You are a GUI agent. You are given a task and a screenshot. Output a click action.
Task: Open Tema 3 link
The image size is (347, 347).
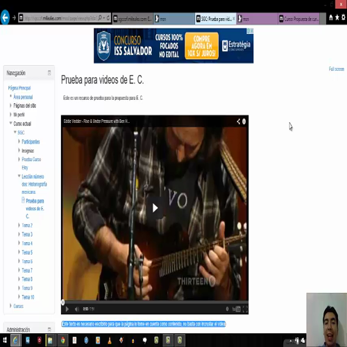click(x=27, y=235)
